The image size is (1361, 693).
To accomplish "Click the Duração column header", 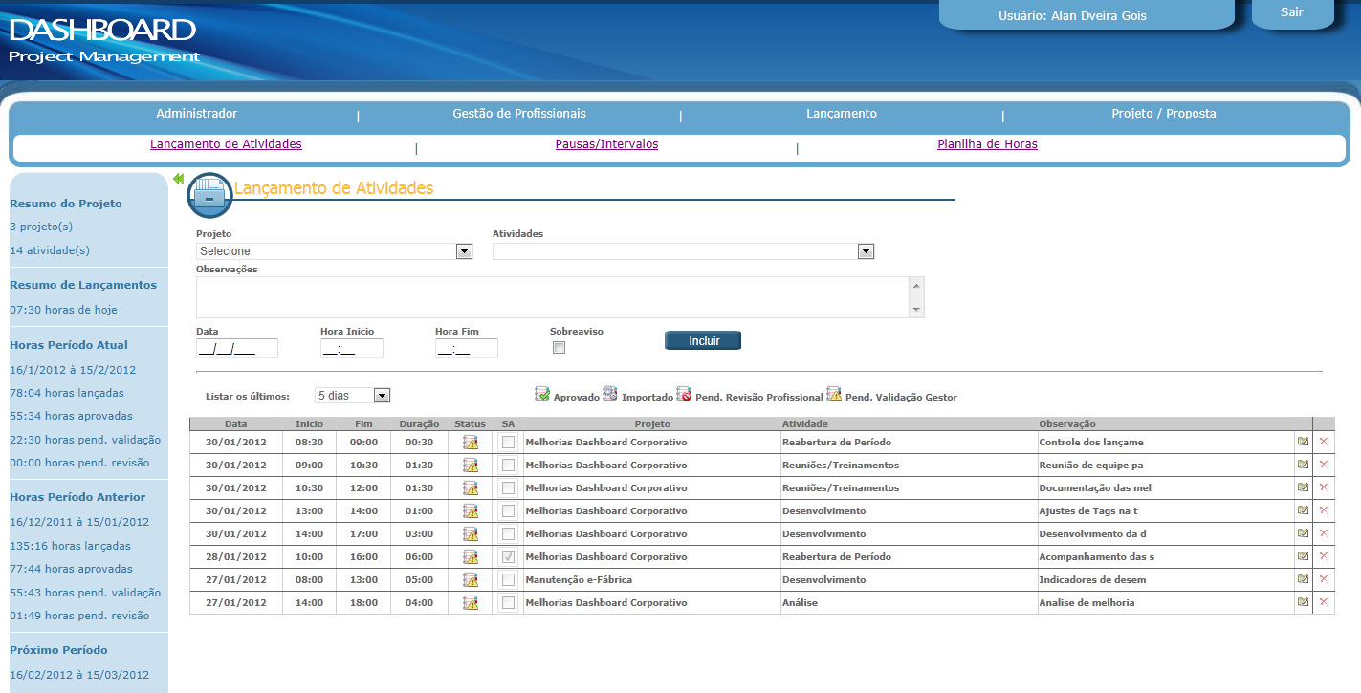I will [x=419, y=423].
